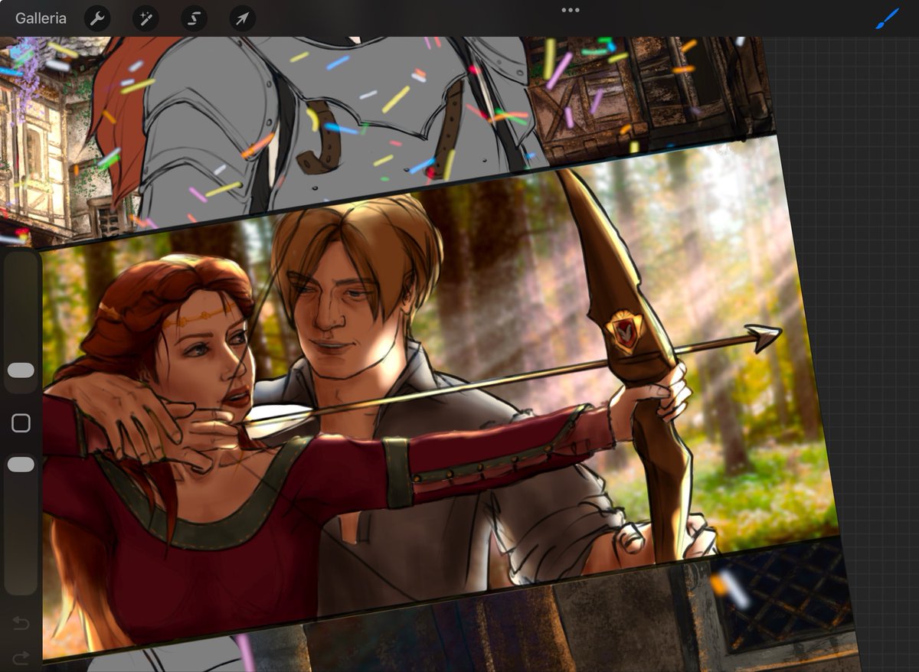Tap the three-dot multitasking menu
This screenshot has height=672, width=919.
point(571,10)
